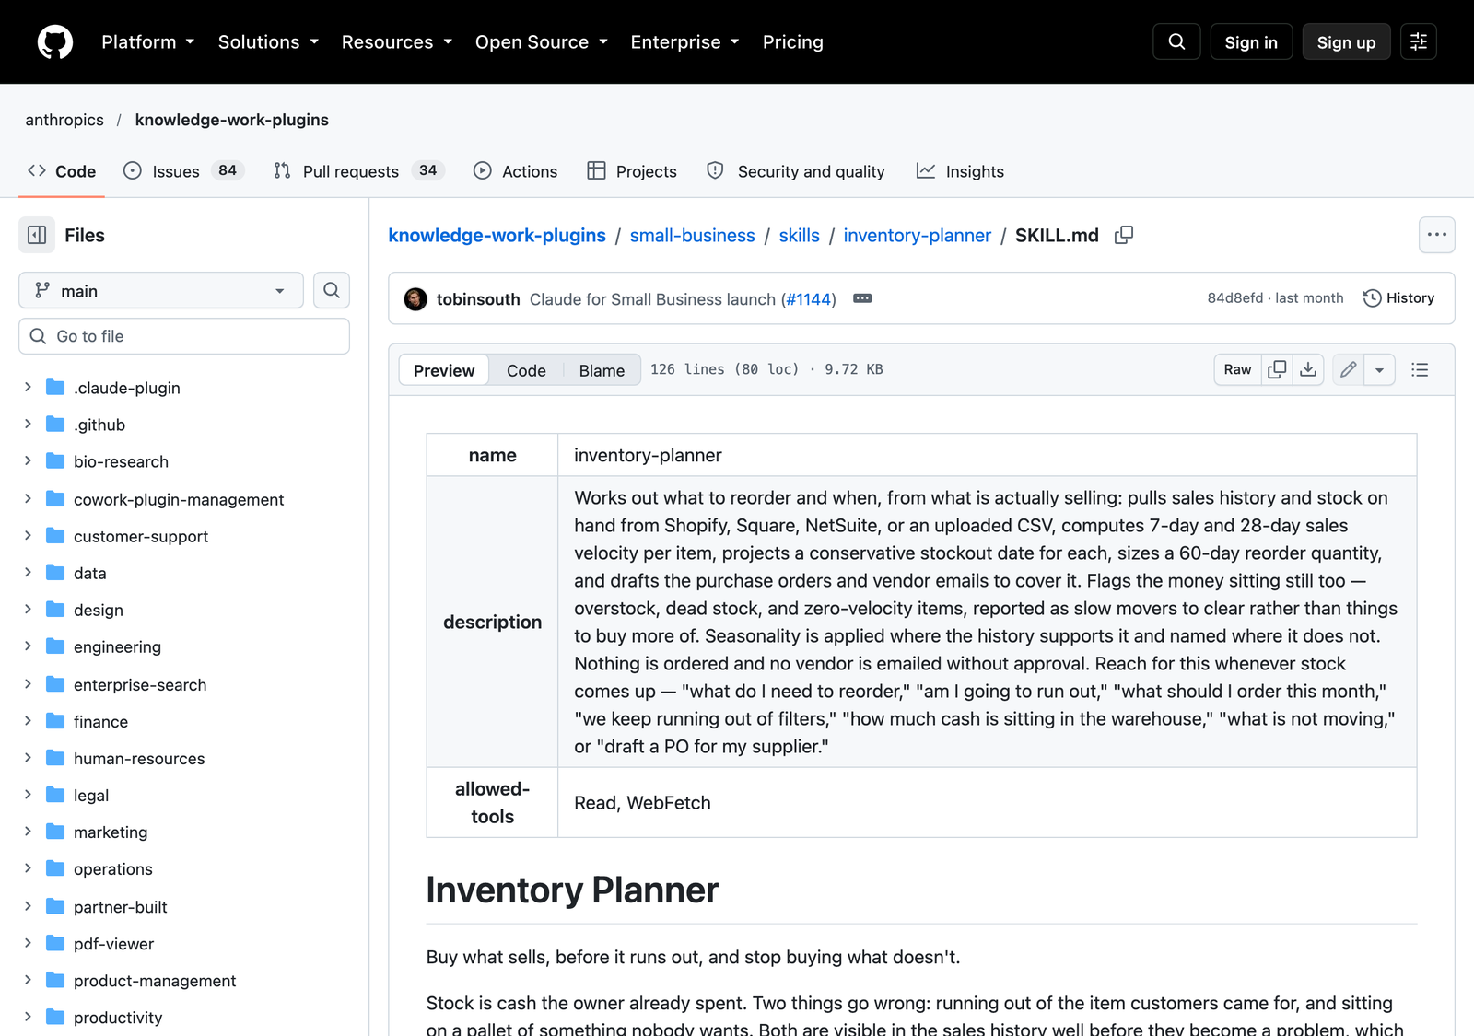Search this repository files icon
This screenshot has height=1036, width=1474.
click(332, 290)
